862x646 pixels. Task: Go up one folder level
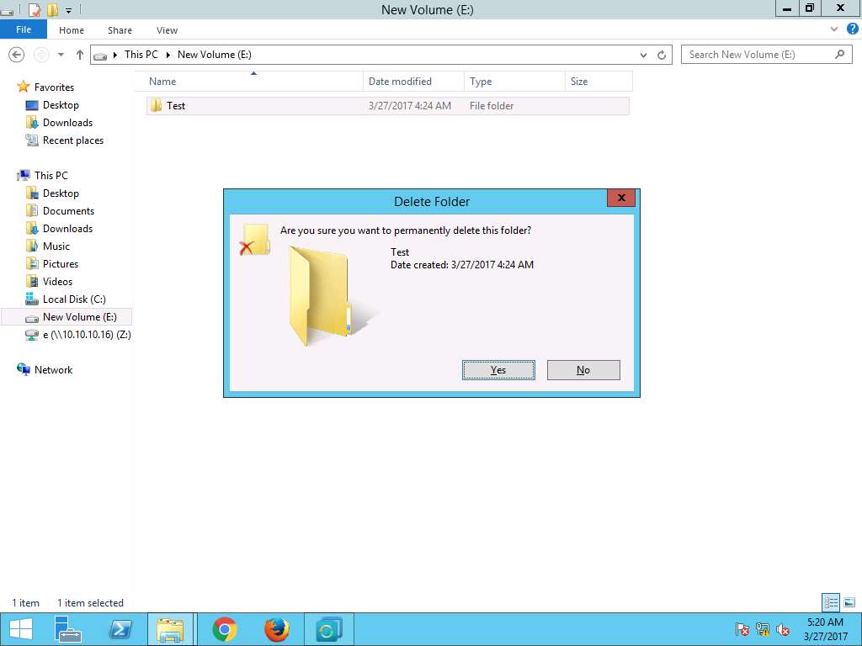(80, 55)
